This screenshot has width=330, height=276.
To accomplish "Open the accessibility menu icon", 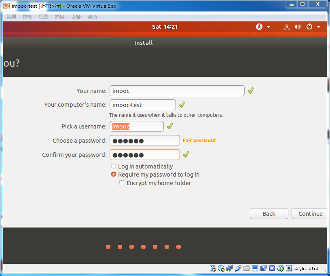I will pos(259,27).
